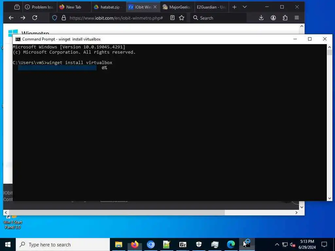Click Firefox page scroll left arrow

click(6, 212)
